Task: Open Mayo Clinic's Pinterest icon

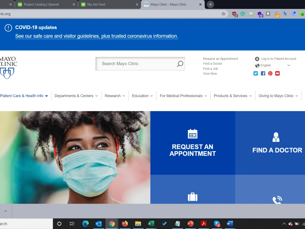Action: [270, 73]
